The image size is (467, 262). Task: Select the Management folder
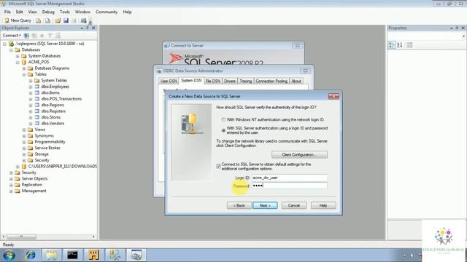(x=34, y=191)
